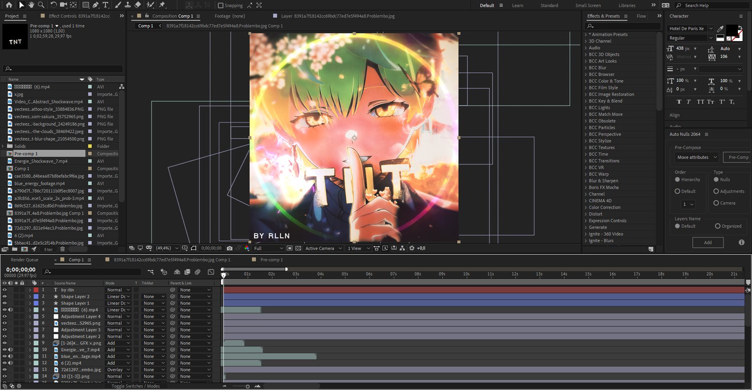
Task: Select the Rotation tool
Action: click(x=54, y=5)
